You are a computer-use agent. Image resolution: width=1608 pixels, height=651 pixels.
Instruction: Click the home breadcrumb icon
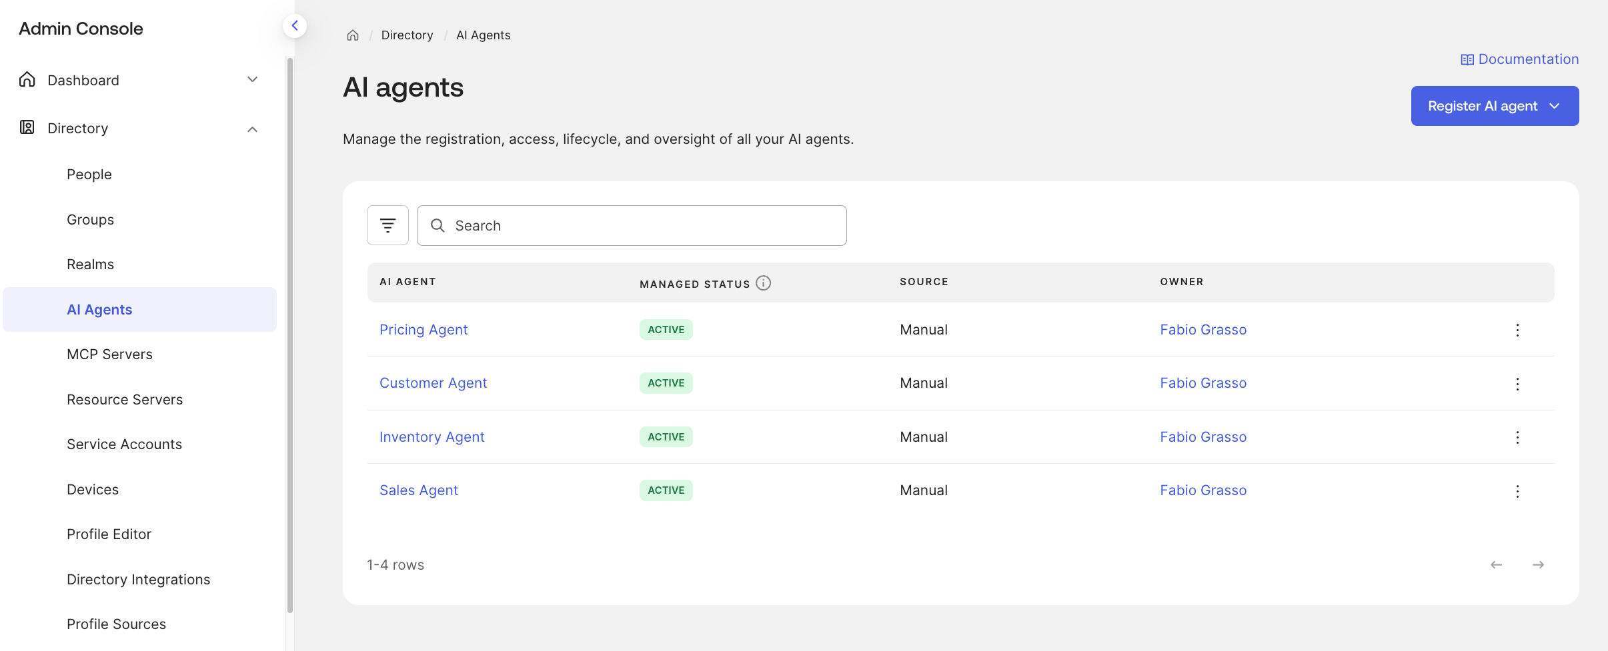pyautogui.click(x=352, y=35)
